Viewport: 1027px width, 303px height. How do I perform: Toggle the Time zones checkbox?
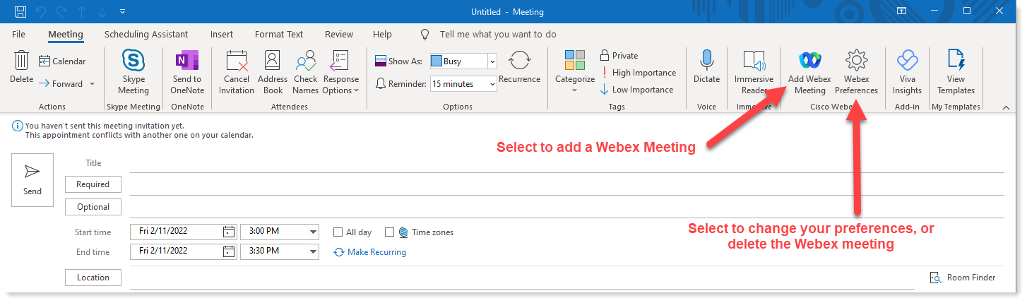pyautogui.click(x=389, y=232)
